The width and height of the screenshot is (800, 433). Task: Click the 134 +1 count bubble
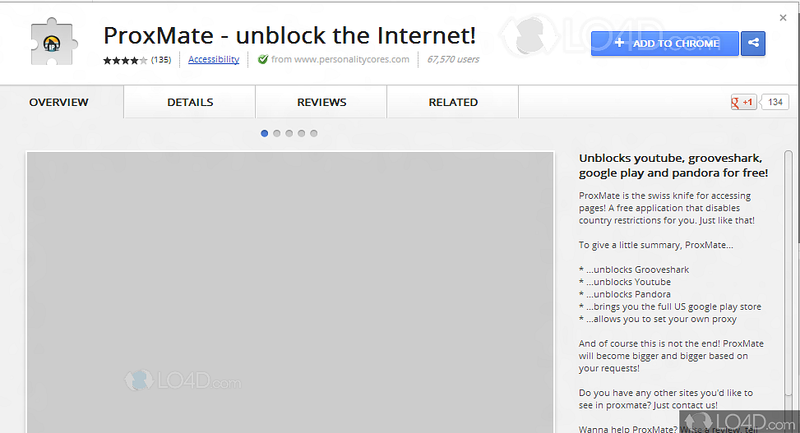tap(775, 102)
